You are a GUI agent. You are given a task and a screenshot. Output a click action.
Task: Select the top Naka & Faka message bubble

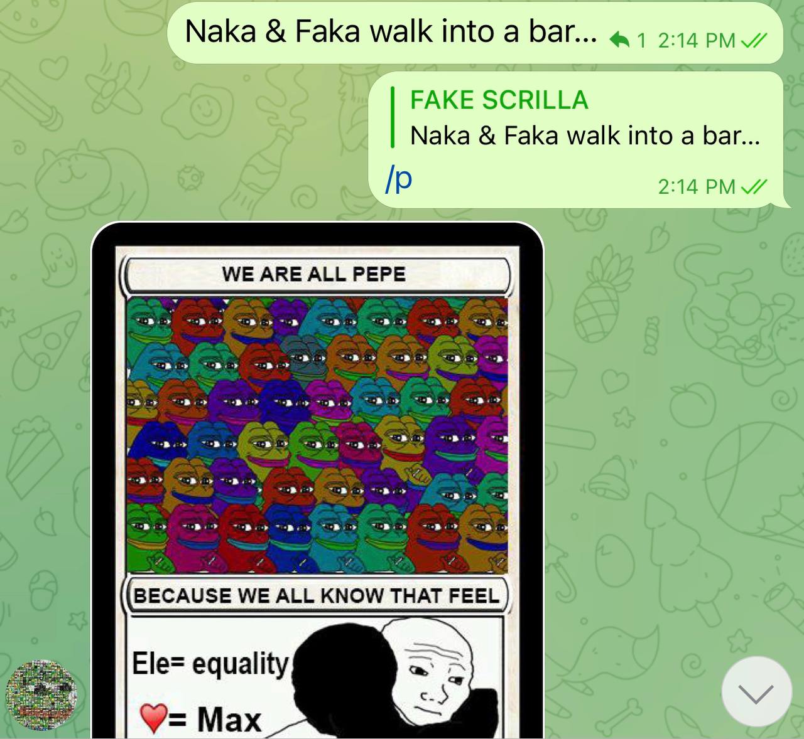[475, 33]
